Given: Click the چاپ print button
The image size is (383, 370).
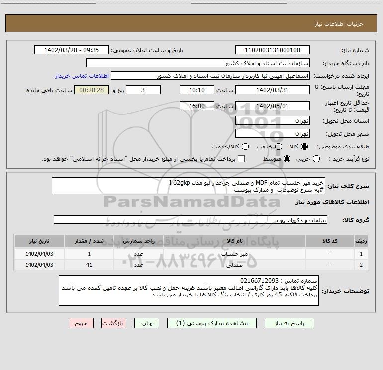Looking at the screenshot, I should [147, 323].
